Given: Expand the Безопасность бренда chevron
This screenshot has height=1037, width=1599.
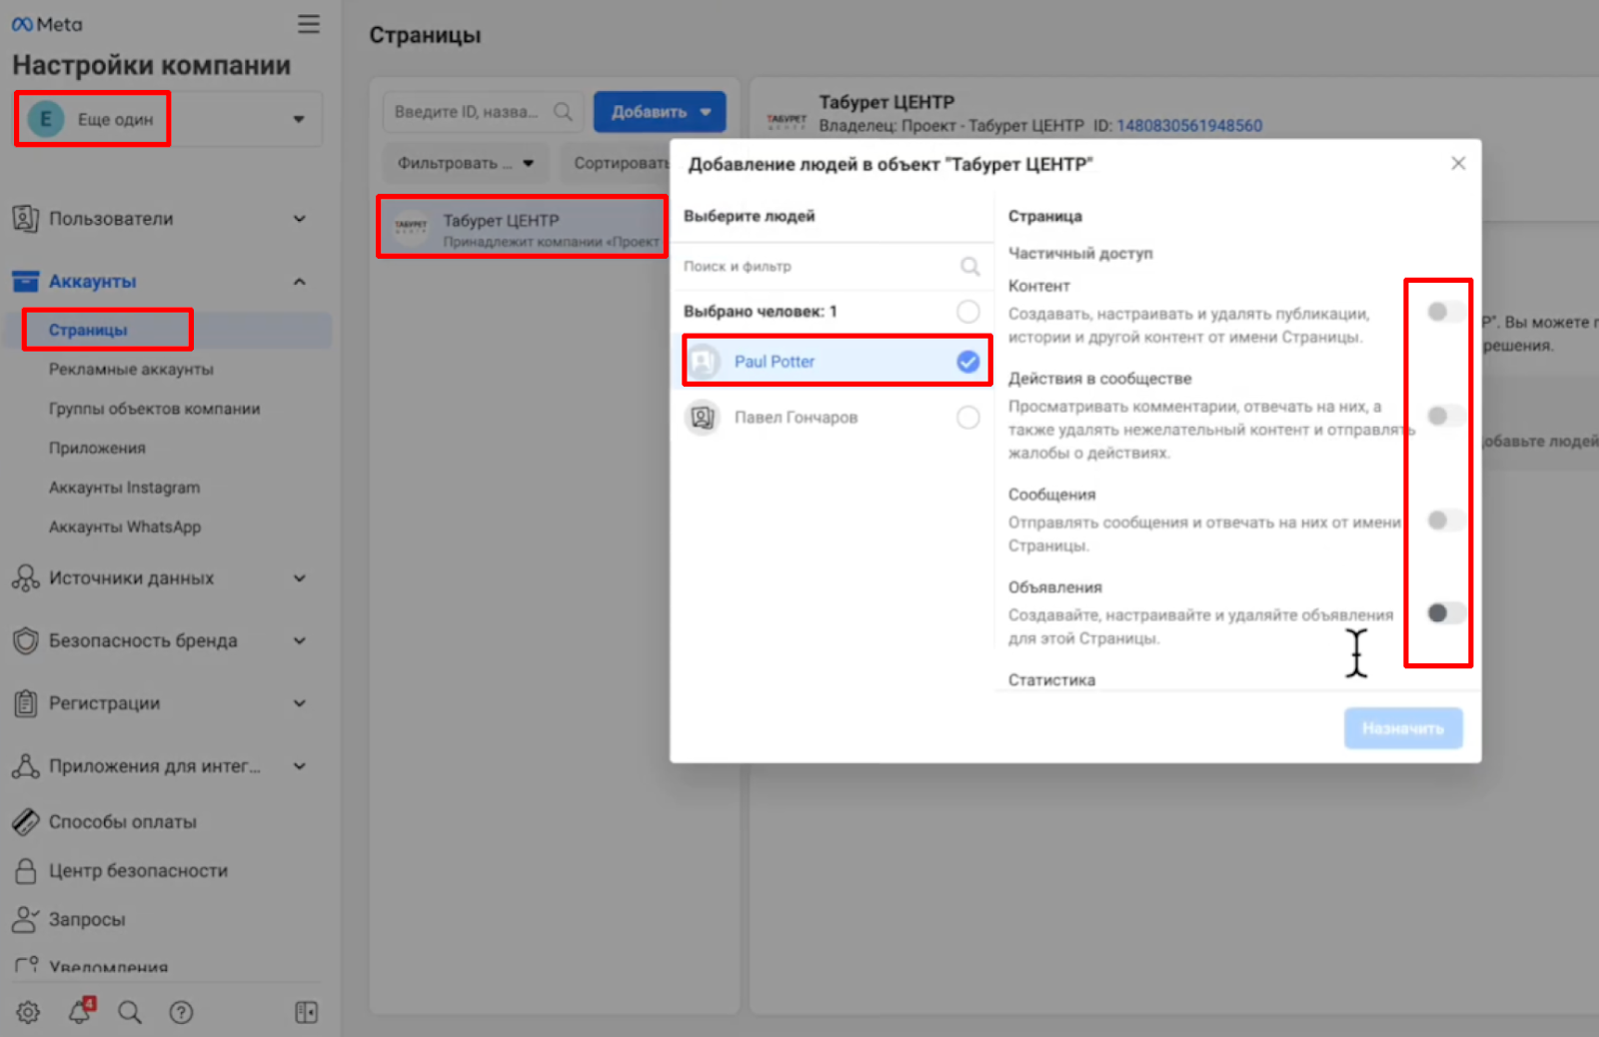Looking at the screenshot, I should tap(299, 640).
